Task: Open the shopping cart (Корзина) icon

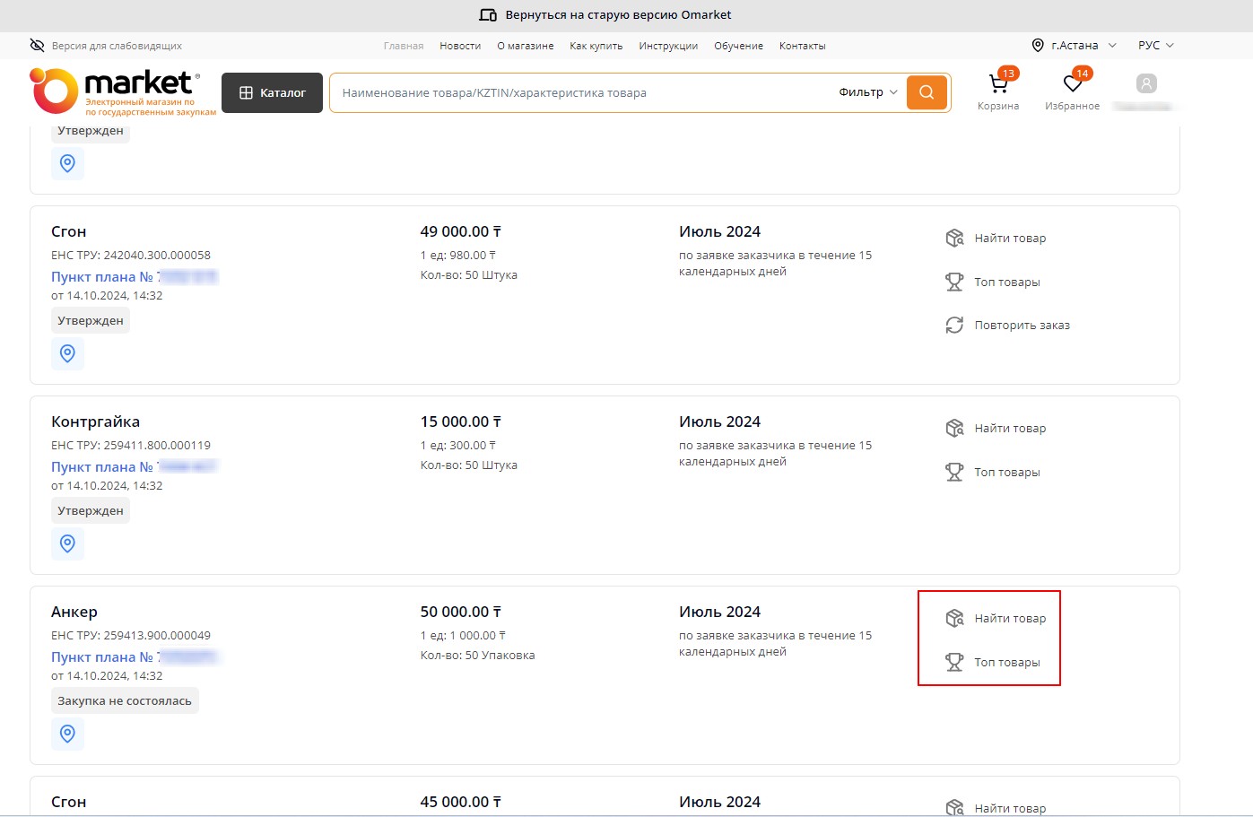Action: (x=997, y=85)
